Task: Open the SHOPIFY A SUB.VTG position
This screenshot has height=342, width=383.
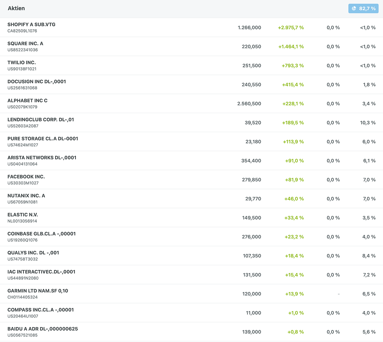Action: click(x=191, y=27)
